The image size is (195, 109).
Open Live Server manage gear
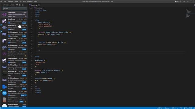coord(26,16)
